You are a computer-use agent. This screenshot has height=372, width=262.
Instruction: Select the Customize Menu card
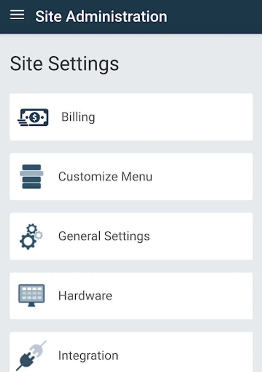[131, 176]
